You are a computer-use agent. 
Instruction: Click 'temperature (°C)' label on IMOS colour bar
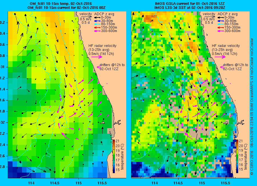246,157
